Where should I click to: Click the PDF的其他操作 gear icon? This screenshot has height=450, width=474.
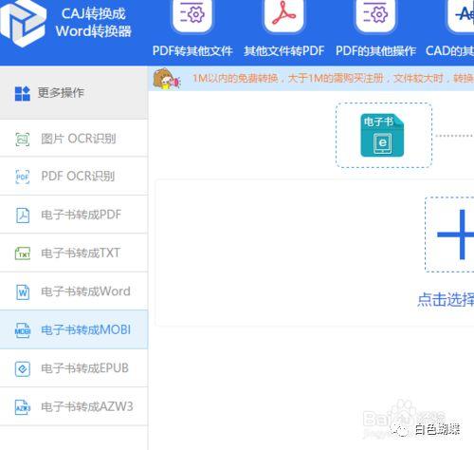(x=375, y=14)
